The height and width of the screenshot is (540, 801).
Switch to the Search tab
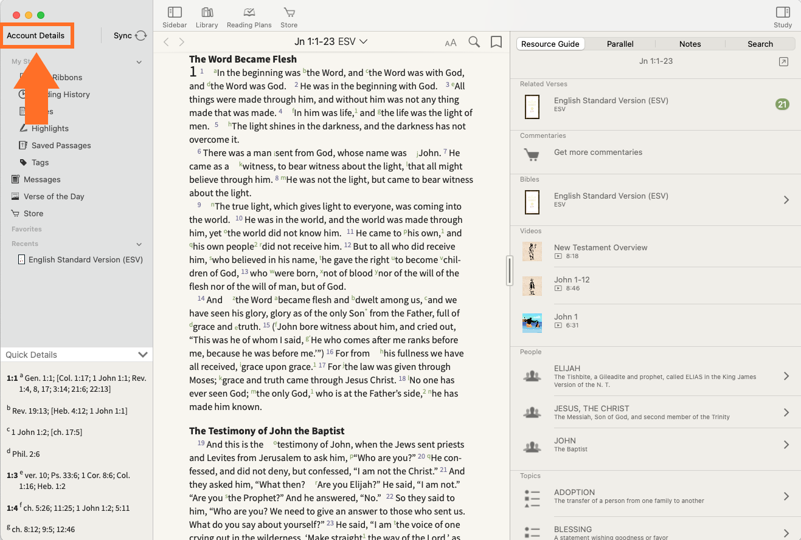(760, 44)
